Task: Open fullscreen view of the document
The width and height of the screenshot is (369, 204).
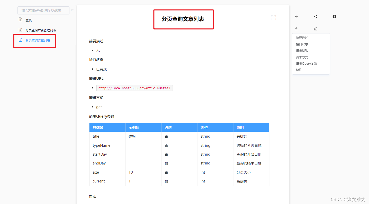Action: click(x=273, y=17)
